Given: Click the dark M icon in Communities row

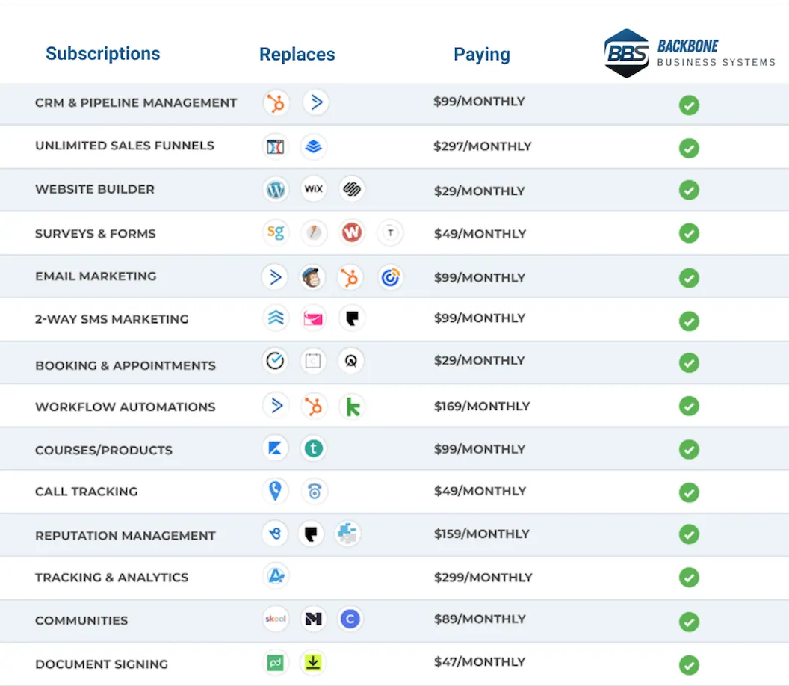Looking at the screenshot, I should pos(314,619).
